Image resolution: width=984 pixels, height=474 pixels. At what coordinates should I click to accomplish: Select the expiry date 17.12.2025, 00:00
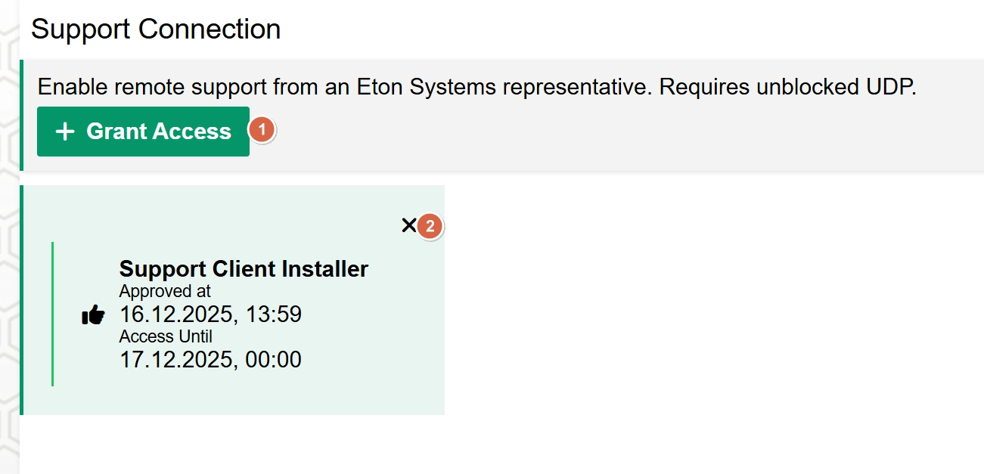click(210, 359)
